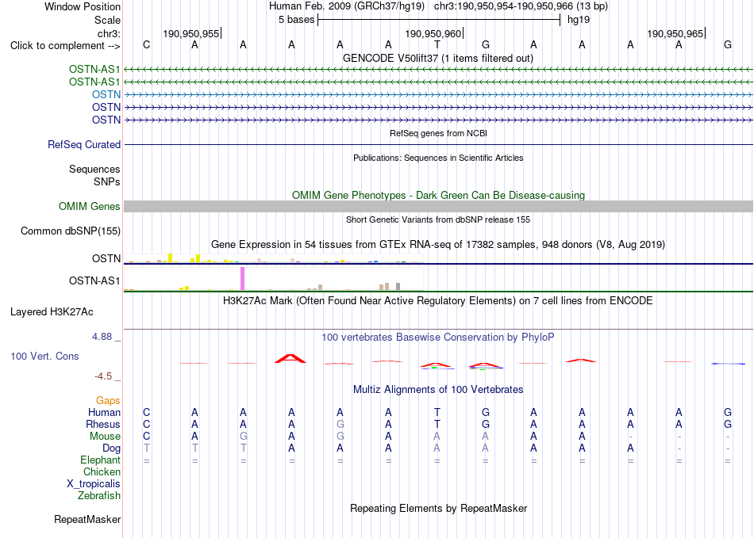Click the Scale label
Image resolution: width=754 pixels, height=538 pixels.
108,20
